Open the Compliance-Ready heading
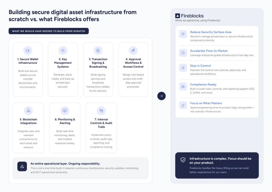 (203, 85)
